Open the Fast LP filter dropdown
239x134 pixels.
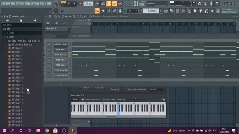click(157, 89)
